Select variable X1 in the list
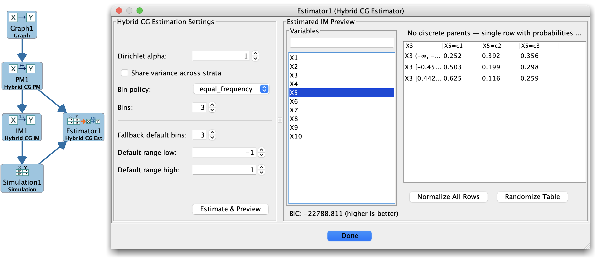Viewport: 601px width, 258px height. click(342, 58)
